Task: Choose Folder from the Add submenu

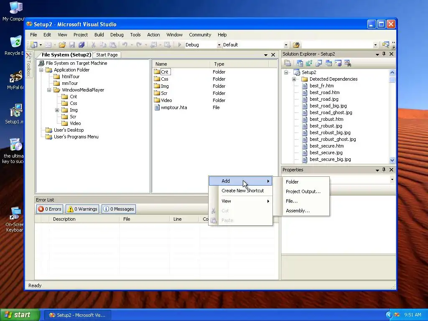Action: point(302,182)
